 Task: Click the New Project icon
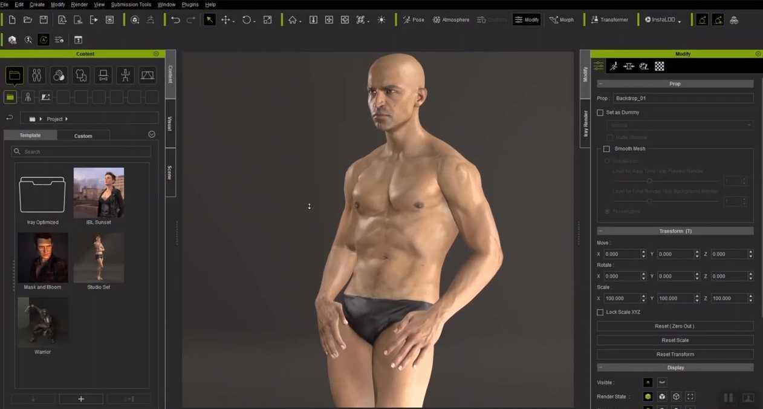click(13, 20)
